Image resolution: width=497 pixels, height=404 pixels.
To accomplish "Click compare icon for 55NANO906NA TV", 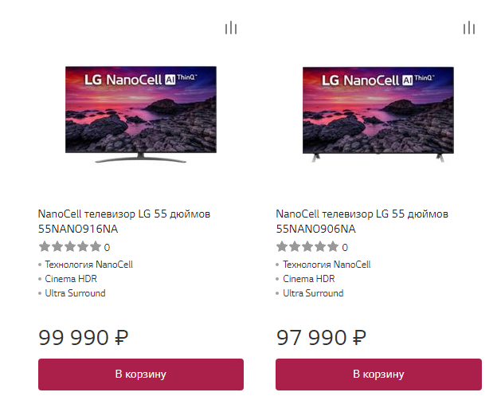I will [469, 29].
